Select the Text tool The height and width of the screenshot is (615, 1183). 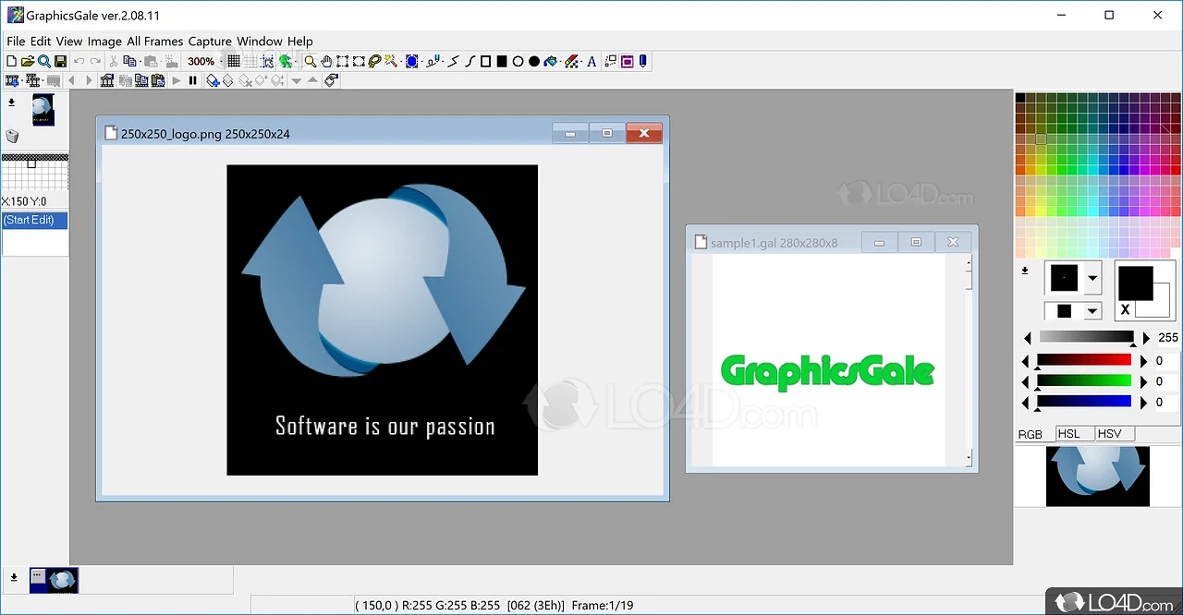(591, 62)
